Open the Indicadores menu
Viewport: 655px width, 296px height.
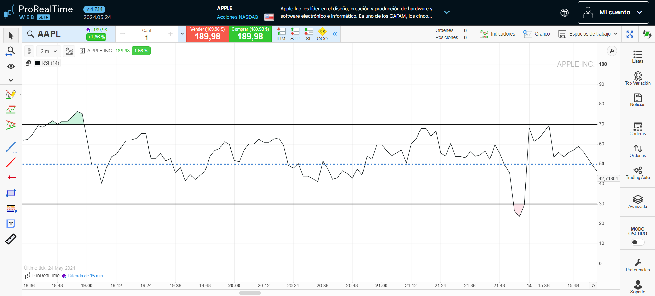(x=497, y=34)
